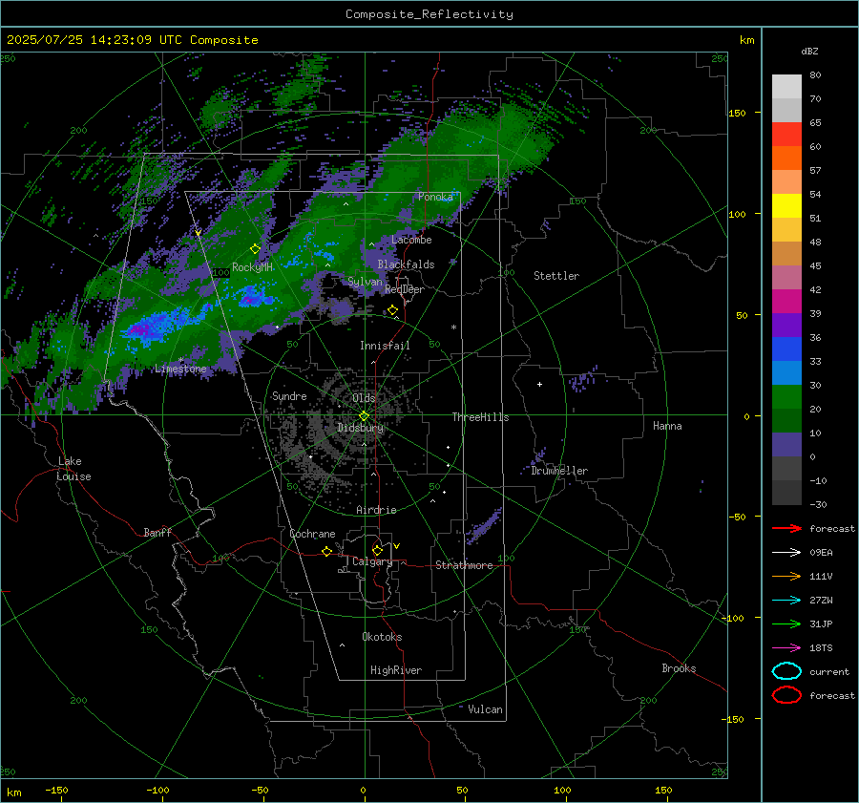Click the Hanna label
859x803 pixels.
pyautogui.click(x=667, y=426)
